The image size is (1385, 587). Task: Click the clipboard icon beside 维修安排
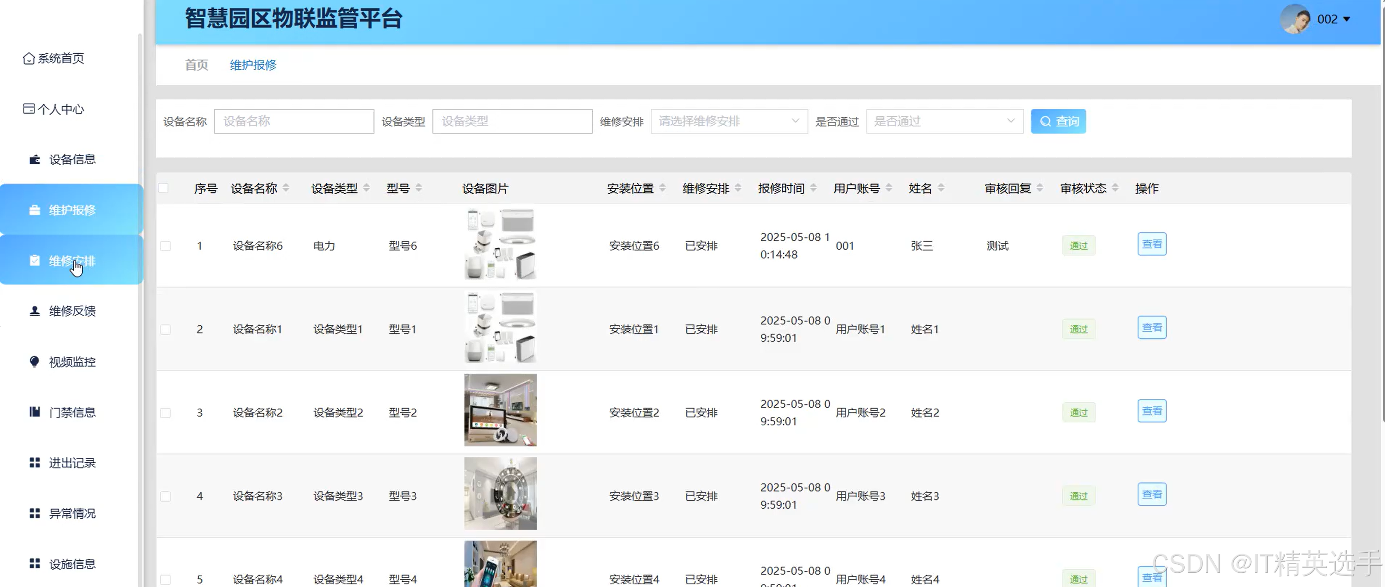click(x=35, y=261)
